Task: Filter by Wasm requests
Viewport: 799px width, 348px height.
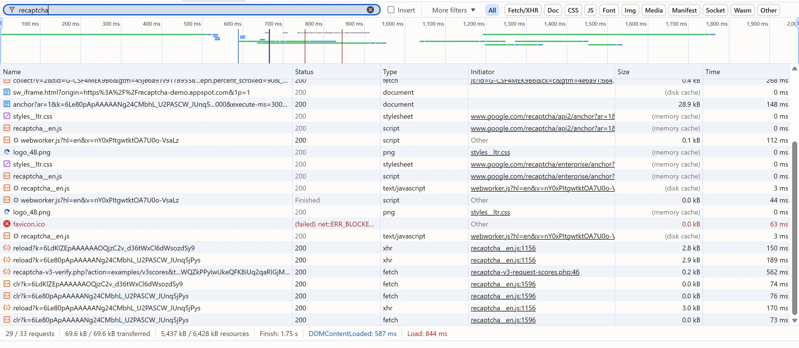Action: tap(742, 10)
